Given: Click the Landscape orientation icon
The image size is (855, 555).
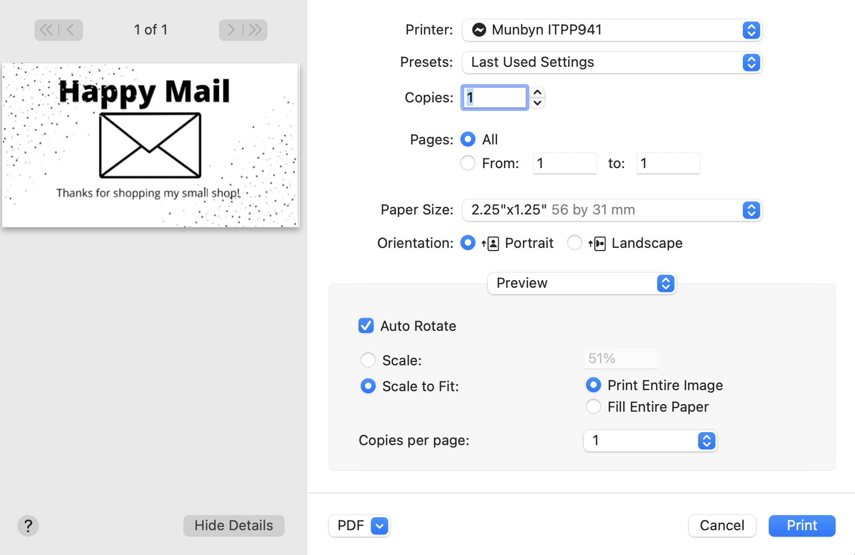Looking at the screenshot, I should pos(597,244).
